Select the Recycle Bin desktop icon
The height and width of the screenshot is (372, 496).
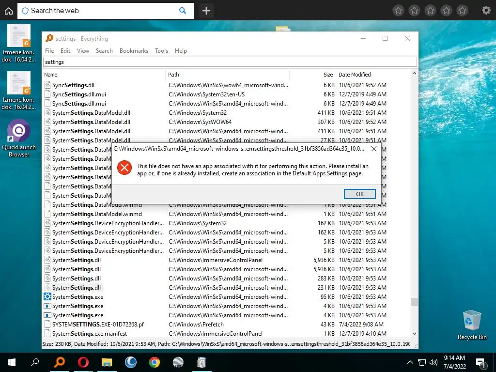472,325
